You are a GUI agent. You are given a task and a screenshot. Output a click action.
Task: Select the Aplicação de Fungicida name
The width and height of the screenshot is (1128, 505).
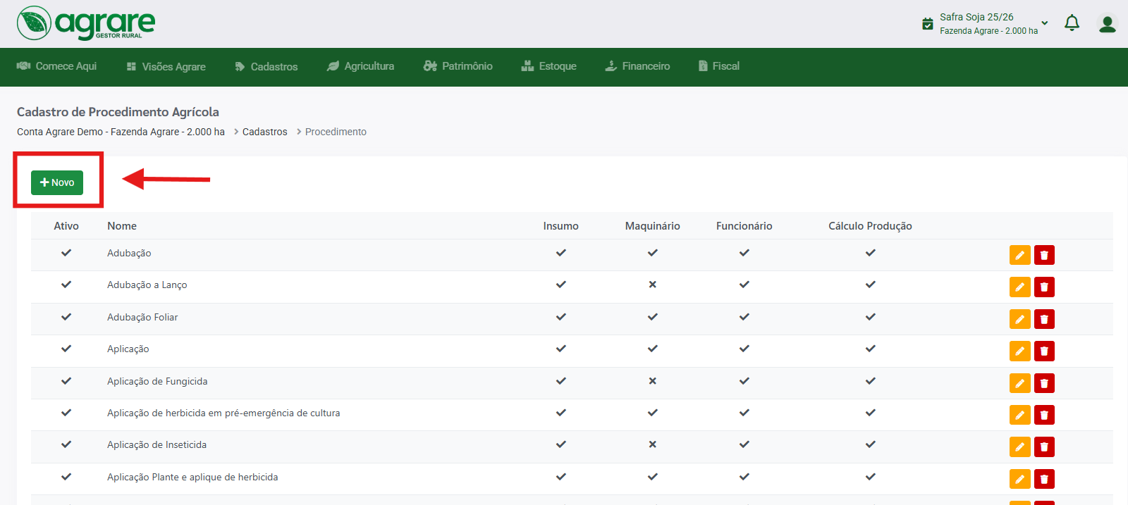pos(157,382)
